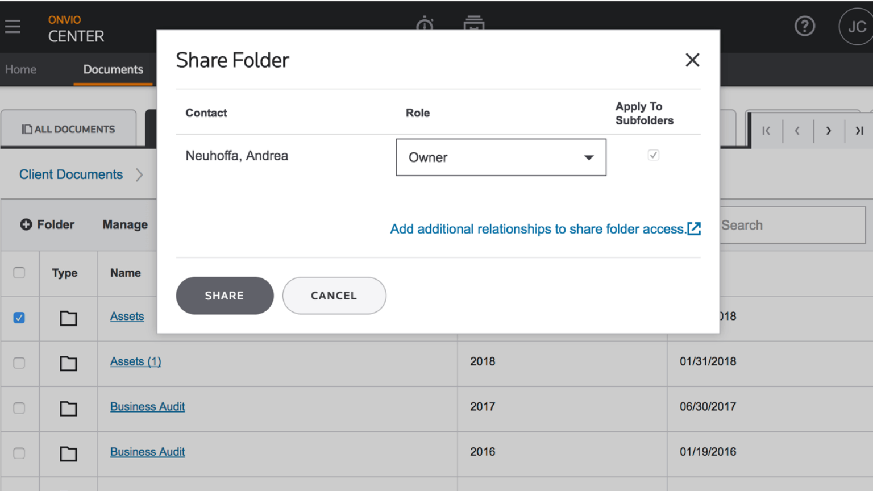This screenshot has height=491, width=873.
Task: Go to next page arrow
Action: tap(828, 131)
